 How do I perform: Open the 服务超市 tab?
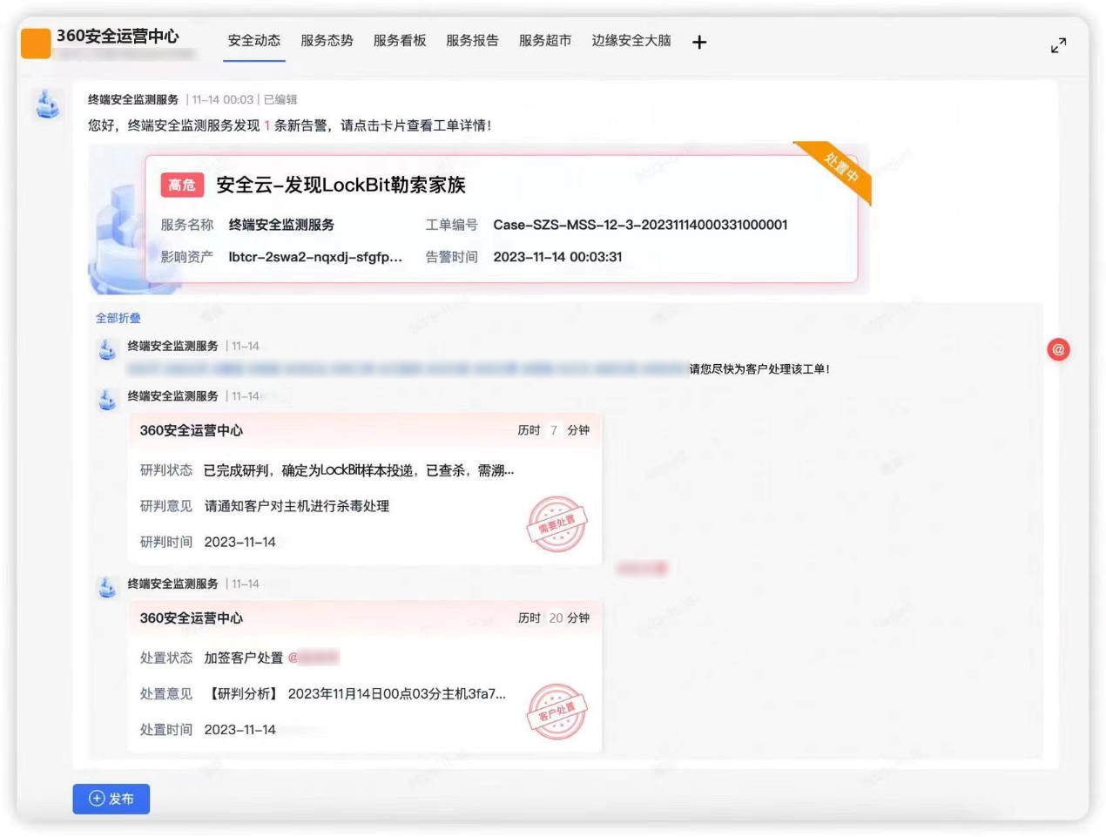click(x=545, y=41)
